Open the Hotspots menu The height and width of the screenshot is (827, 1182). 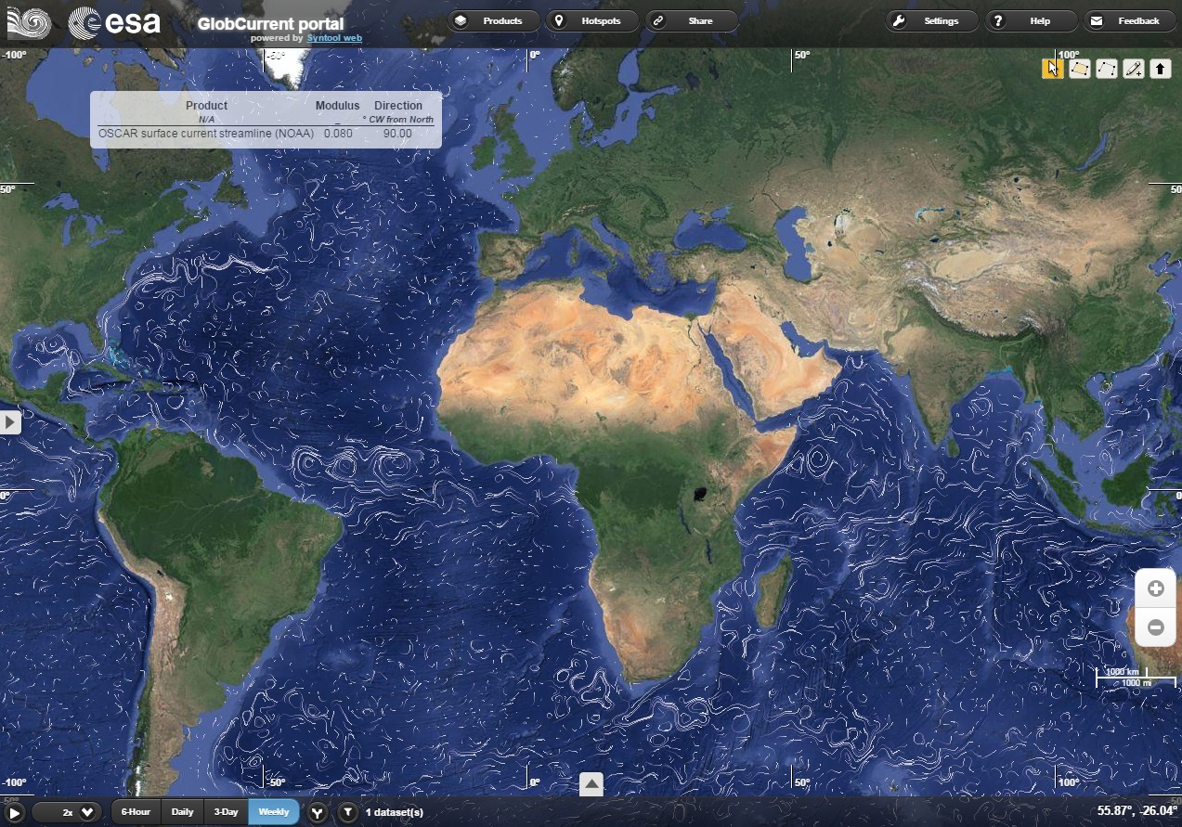(591, 20)
